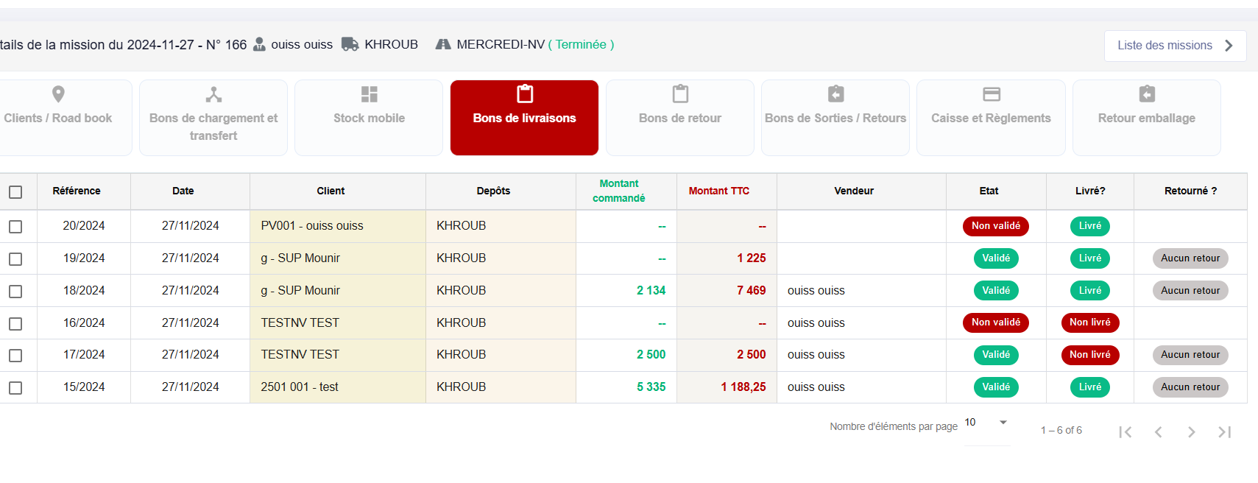The height and width of the screenshot is (483, 1258).
Task: Click the Non validé badge for 16/2024
Action: (x=995, y=322)
